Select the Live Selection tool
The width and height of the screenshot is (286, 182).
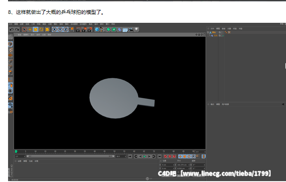(x=24, y=30)
